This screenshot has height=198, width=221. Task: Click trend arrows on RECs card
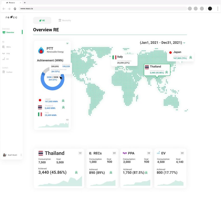[x=111, y=173]
